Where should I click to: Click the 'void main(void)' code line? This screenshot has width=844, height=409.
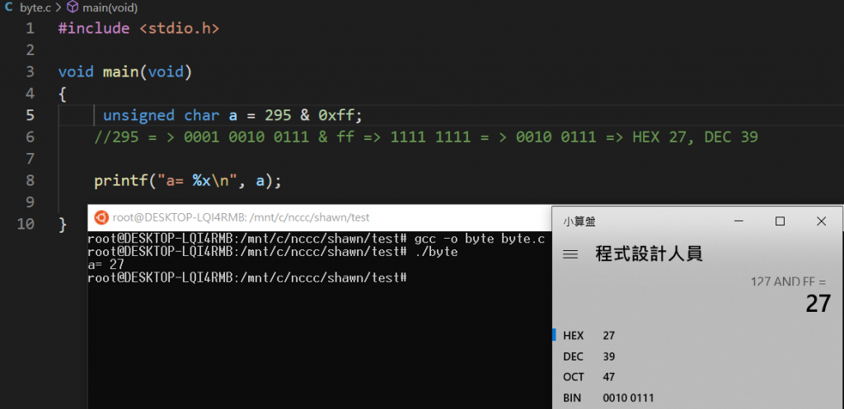coord(125,72)
